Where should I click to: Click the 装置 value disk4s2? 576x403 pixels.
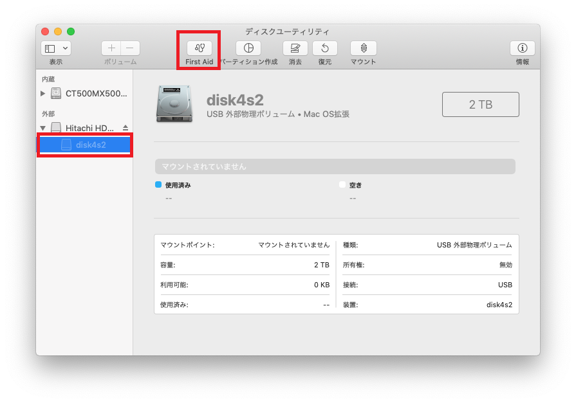coord(499,305)
